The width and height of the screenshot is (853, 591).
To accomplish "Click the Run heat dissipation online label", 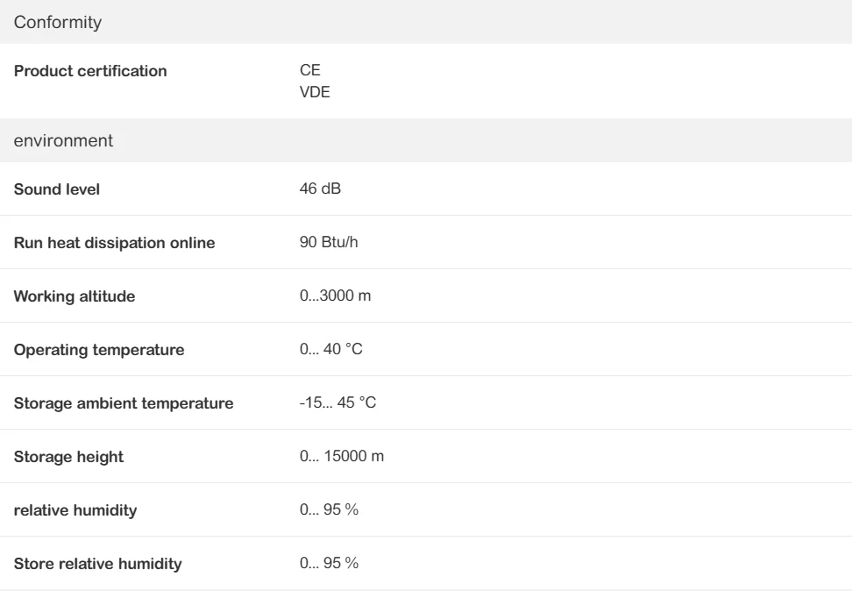I will pyautogui.click(x=114, y=243).
